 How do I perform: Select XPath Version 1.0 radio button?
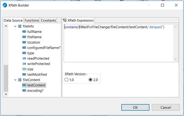click(x=66, y=80)
